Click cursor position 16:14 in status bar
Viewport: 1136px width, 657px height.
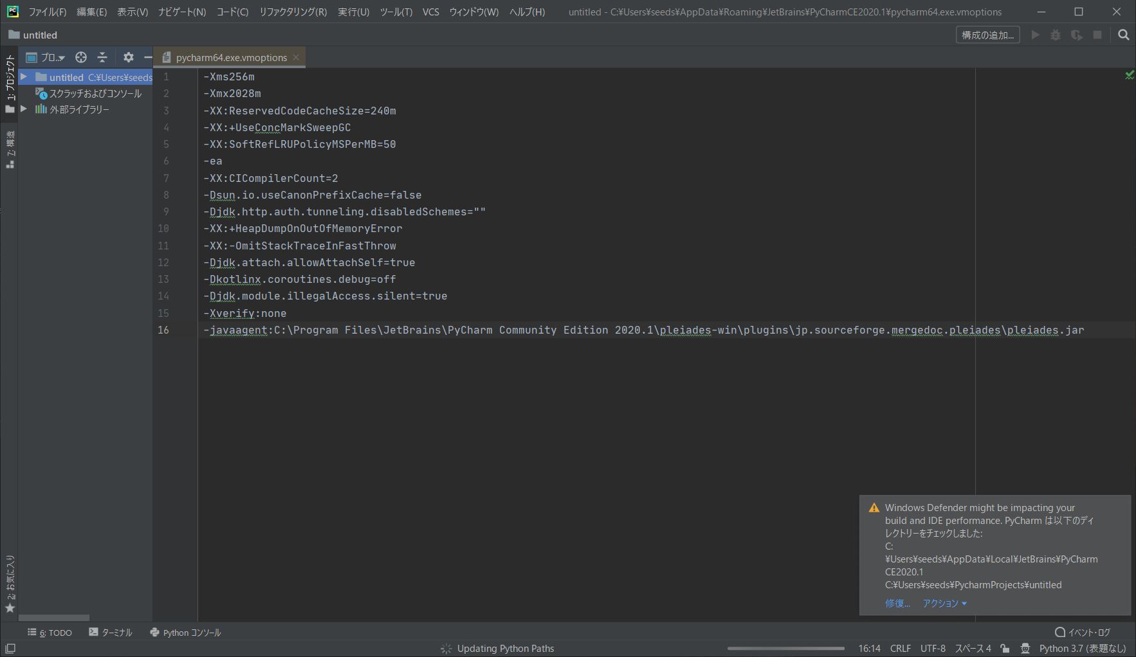point(869,649)
